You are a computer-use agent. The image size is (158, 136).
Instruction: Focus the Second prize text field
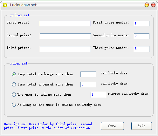coord(65,36)
